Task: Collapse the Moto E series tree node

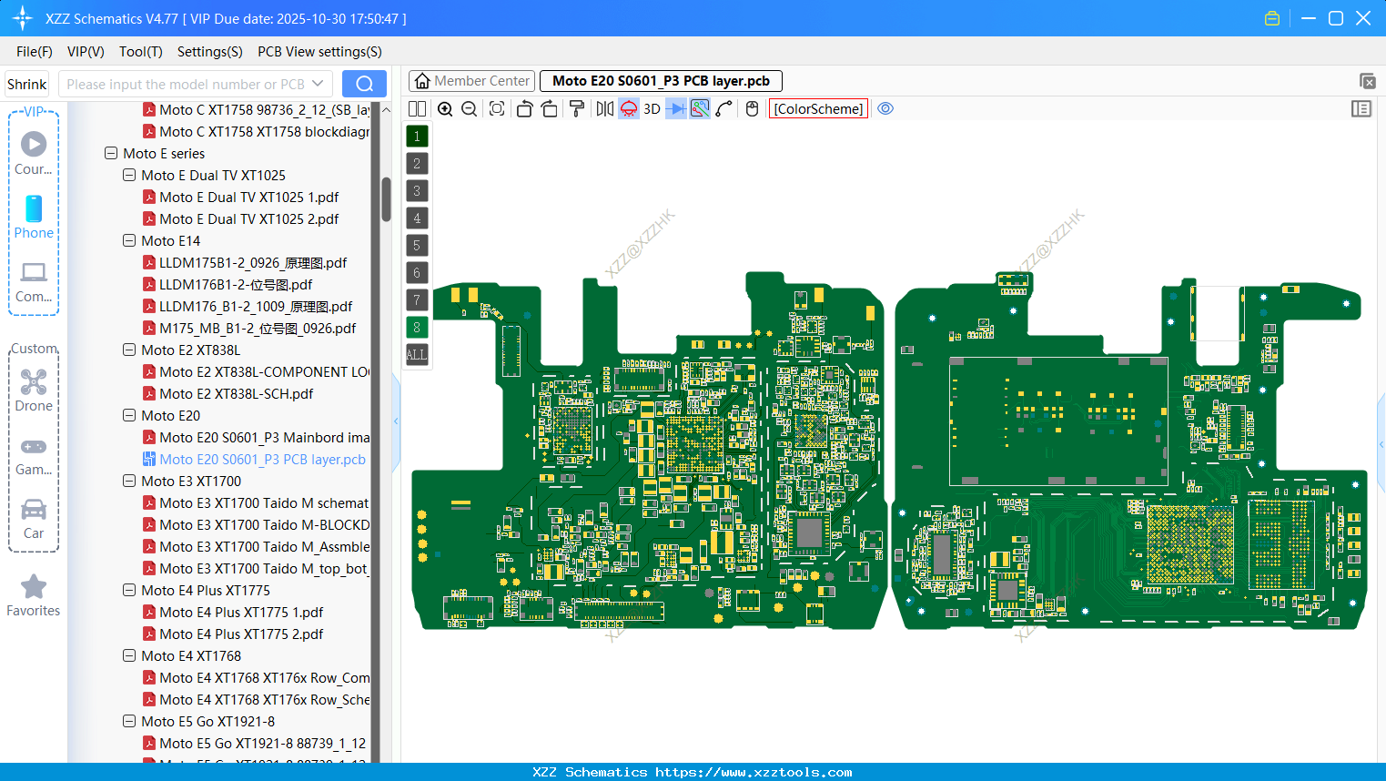Action: pyautogui.click(x=111, y=153)
